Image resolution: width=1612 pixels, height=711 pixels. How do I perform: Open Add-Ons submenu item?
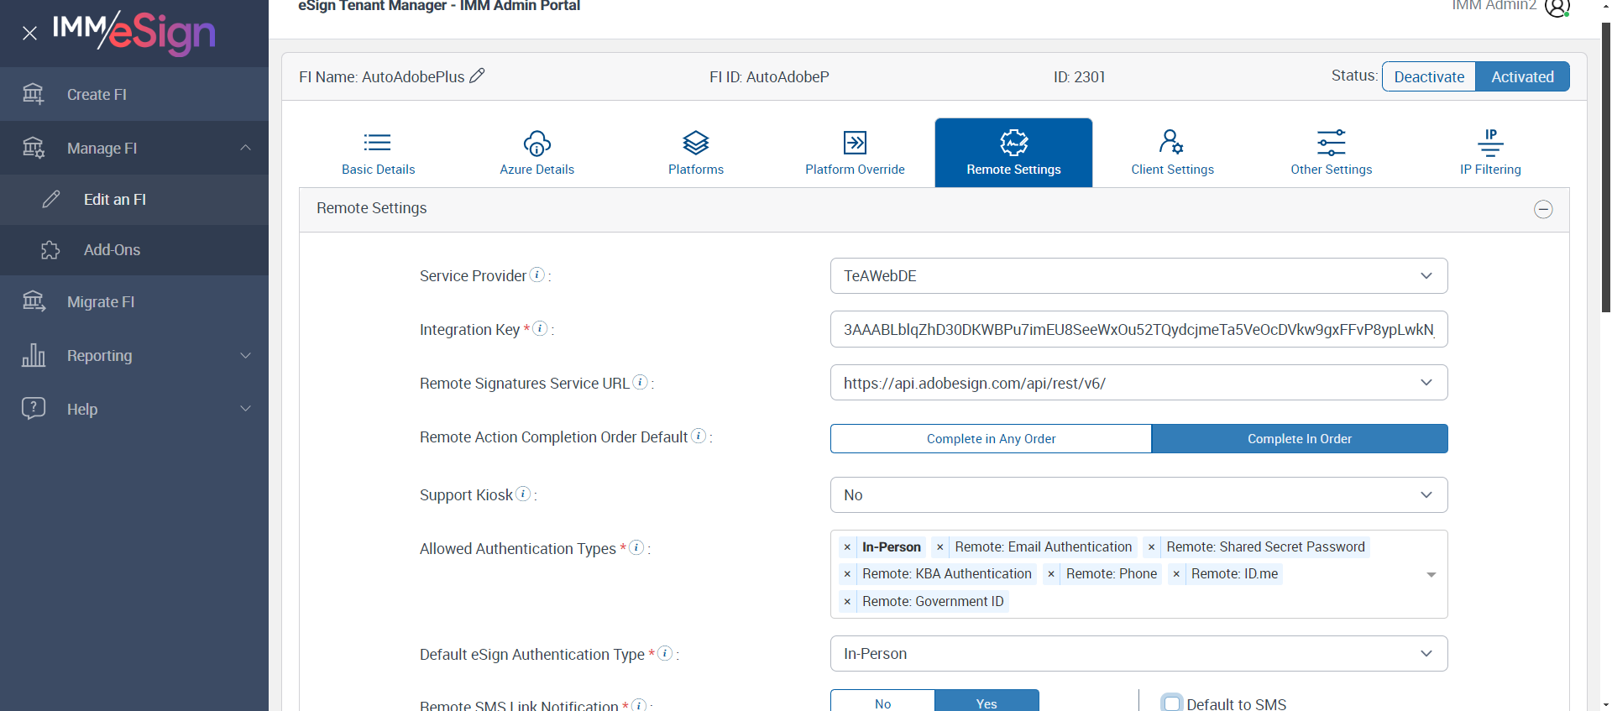[134, 250]
